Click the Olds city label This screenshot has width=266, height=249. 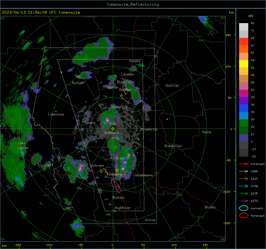coord(113,123)
